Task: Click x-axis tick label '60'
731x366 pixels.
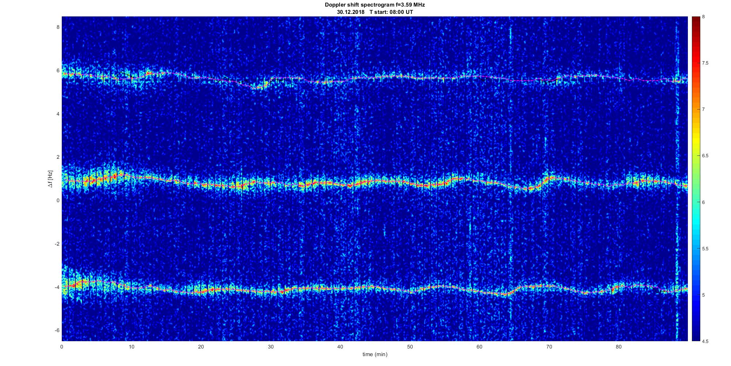Action: coord(479,347)
